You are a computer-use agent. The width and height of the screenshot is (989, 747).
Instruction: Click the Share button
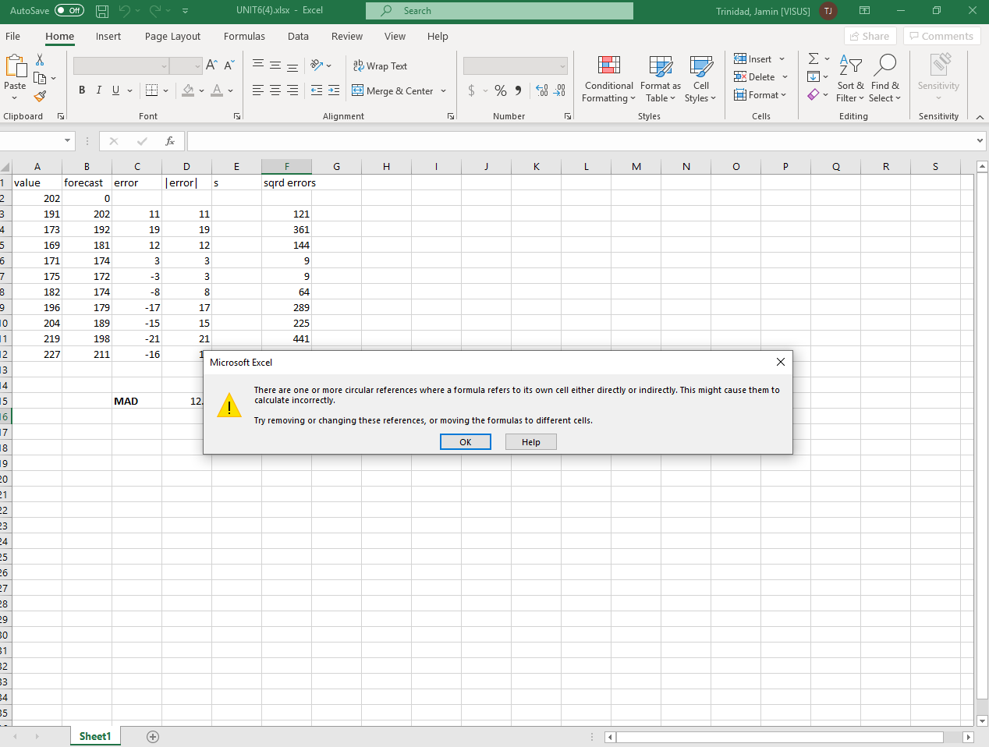click(870, 36)
